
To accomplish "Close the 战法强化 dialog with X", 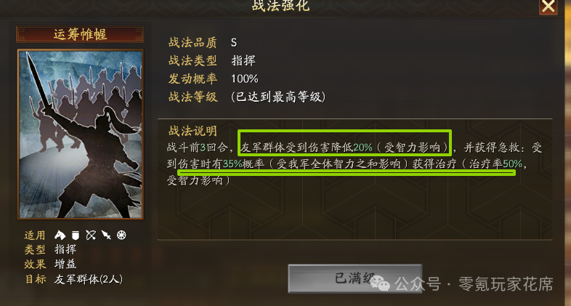I will (548, 7).
